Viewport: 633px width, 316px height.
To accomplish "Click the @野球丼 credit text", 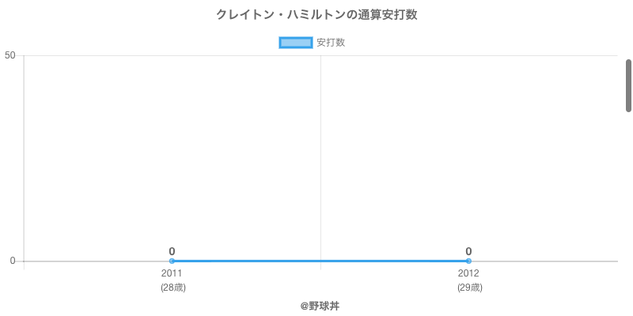I will pyautogui.click(x=320, y=305).
